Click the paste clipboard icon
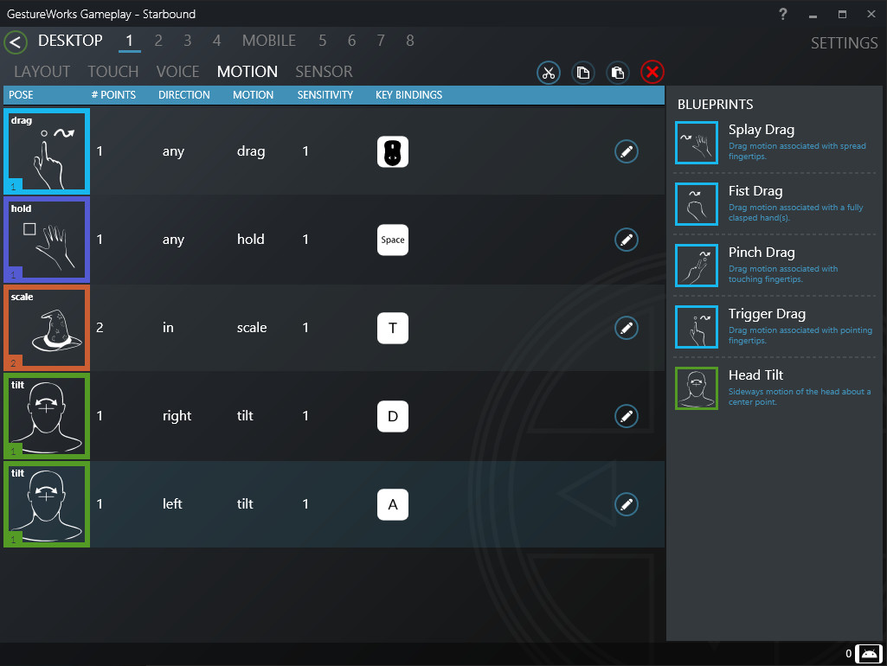The height and width of the screenshot is (666, 887). [617, 73]
